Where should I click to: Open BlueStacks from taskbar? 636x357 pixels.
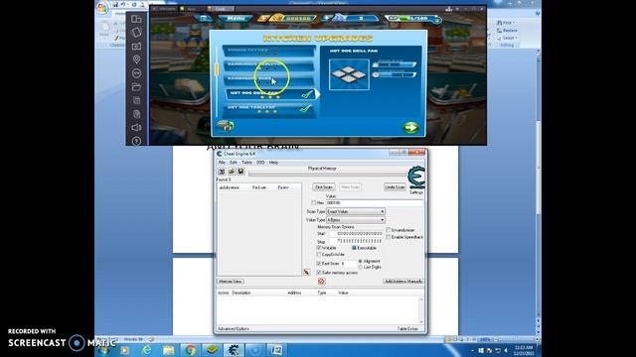[212, 350]
